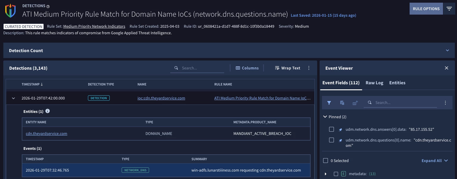Unpin the dns.answers[0].data field
This screenshot has height=179, width=457.
click(340, 130)
